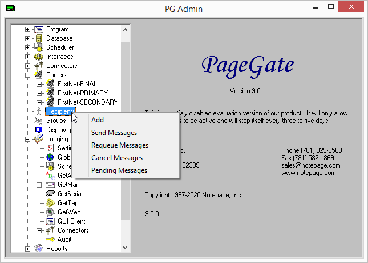Expand the Database node

click(x=27, y=38)
